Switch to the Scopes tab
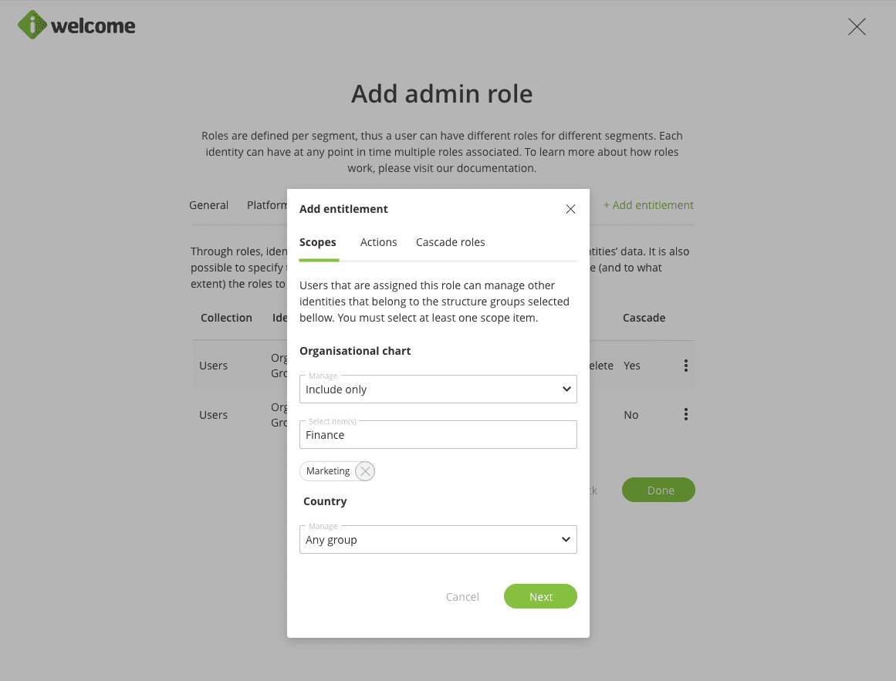Screen dimensions: 896x681 (318, 242)
